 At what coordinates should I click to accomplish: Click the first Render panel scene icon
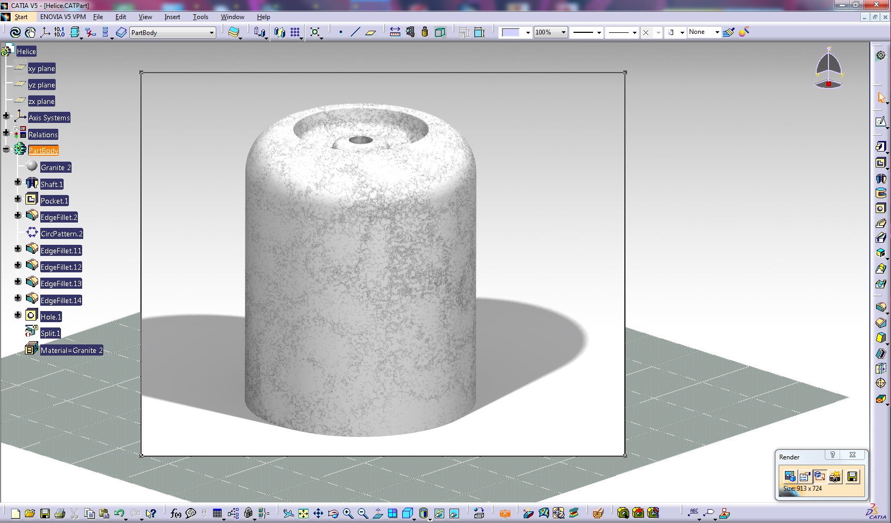[x=790, y=476]
